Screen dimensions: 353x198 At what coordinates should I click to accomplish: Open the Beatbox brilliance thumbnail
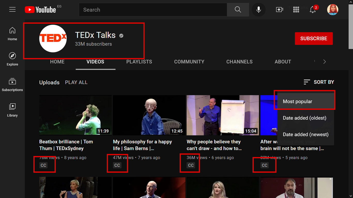pyautogui.click(x=75, y=115)
